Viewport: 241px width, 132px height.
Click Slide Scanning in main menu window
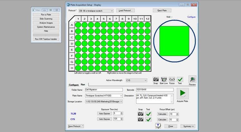tap(46, 19)
